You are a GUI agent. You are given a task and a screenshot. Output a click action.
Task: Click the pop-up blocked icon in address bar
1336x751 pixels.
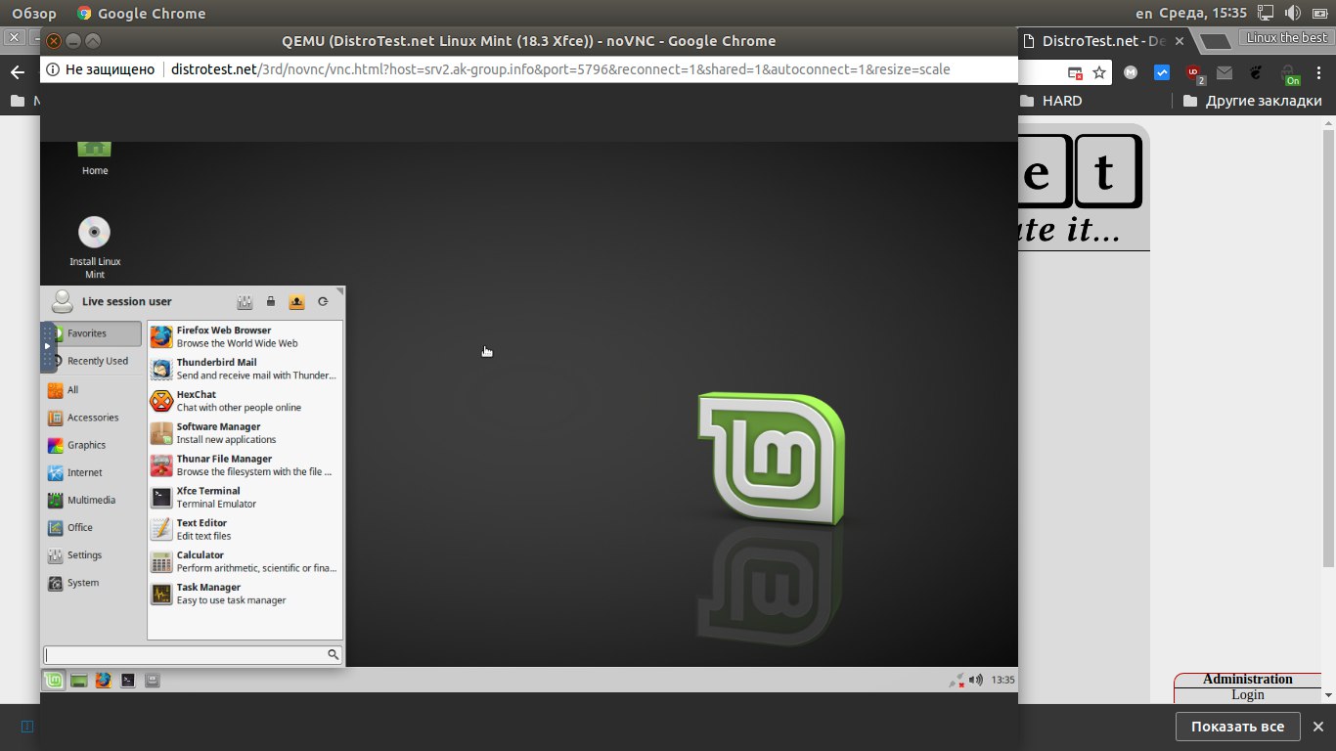click(1075, 72)
